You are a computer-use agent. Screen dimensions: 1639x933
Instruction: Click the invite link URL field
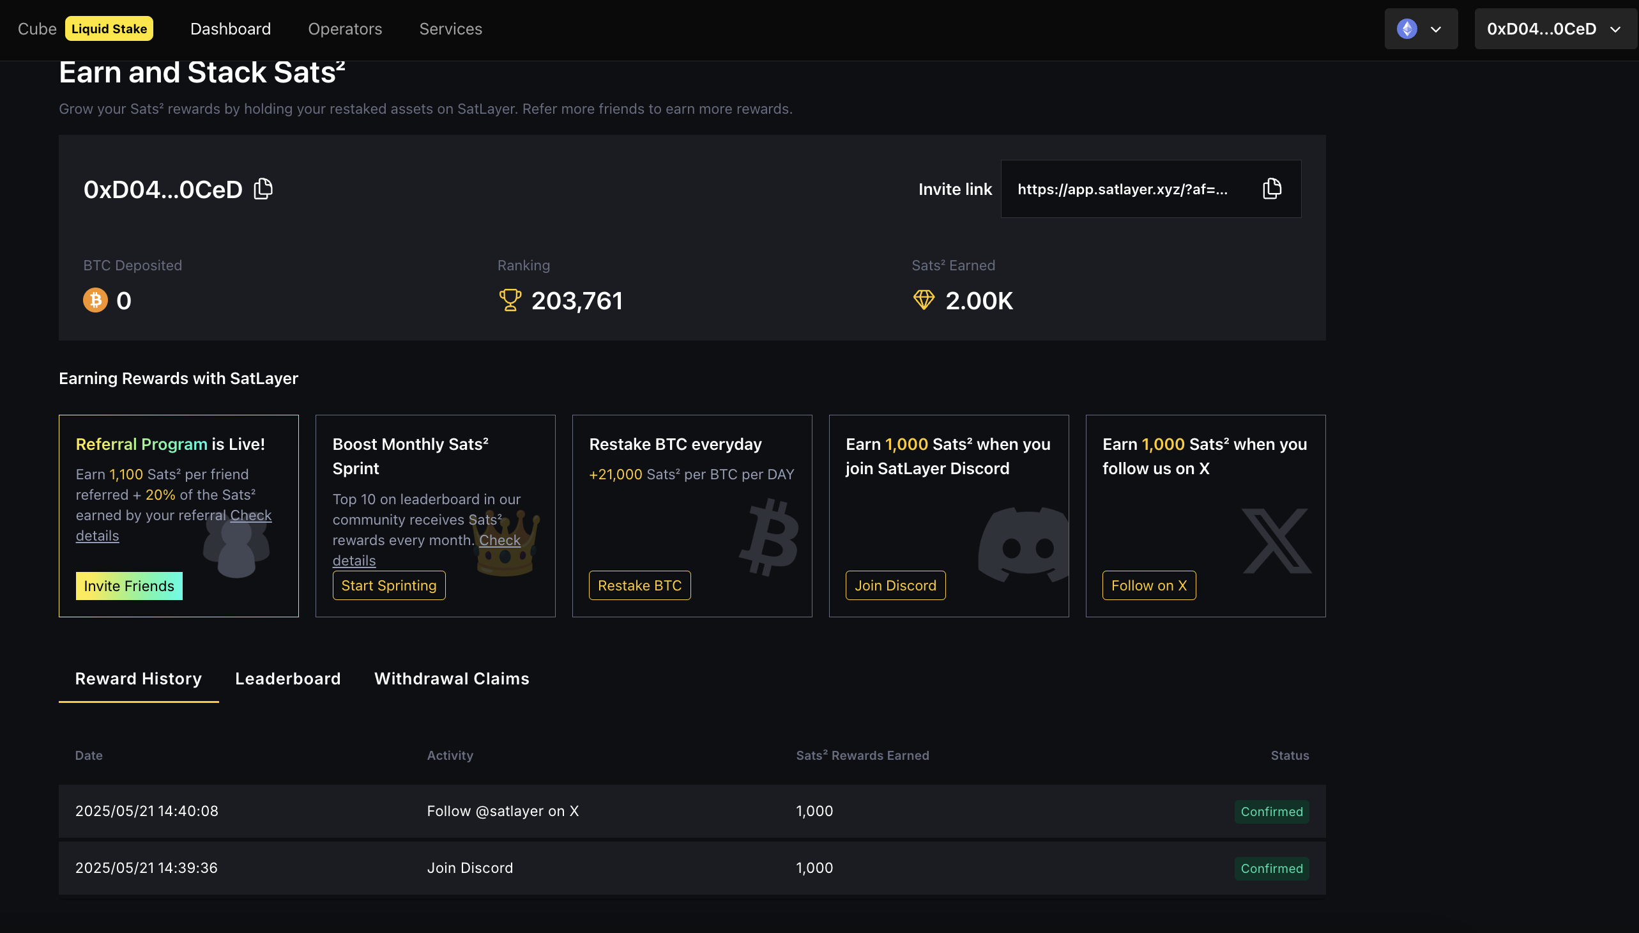pyautogui.click(x=1122, y=189)
